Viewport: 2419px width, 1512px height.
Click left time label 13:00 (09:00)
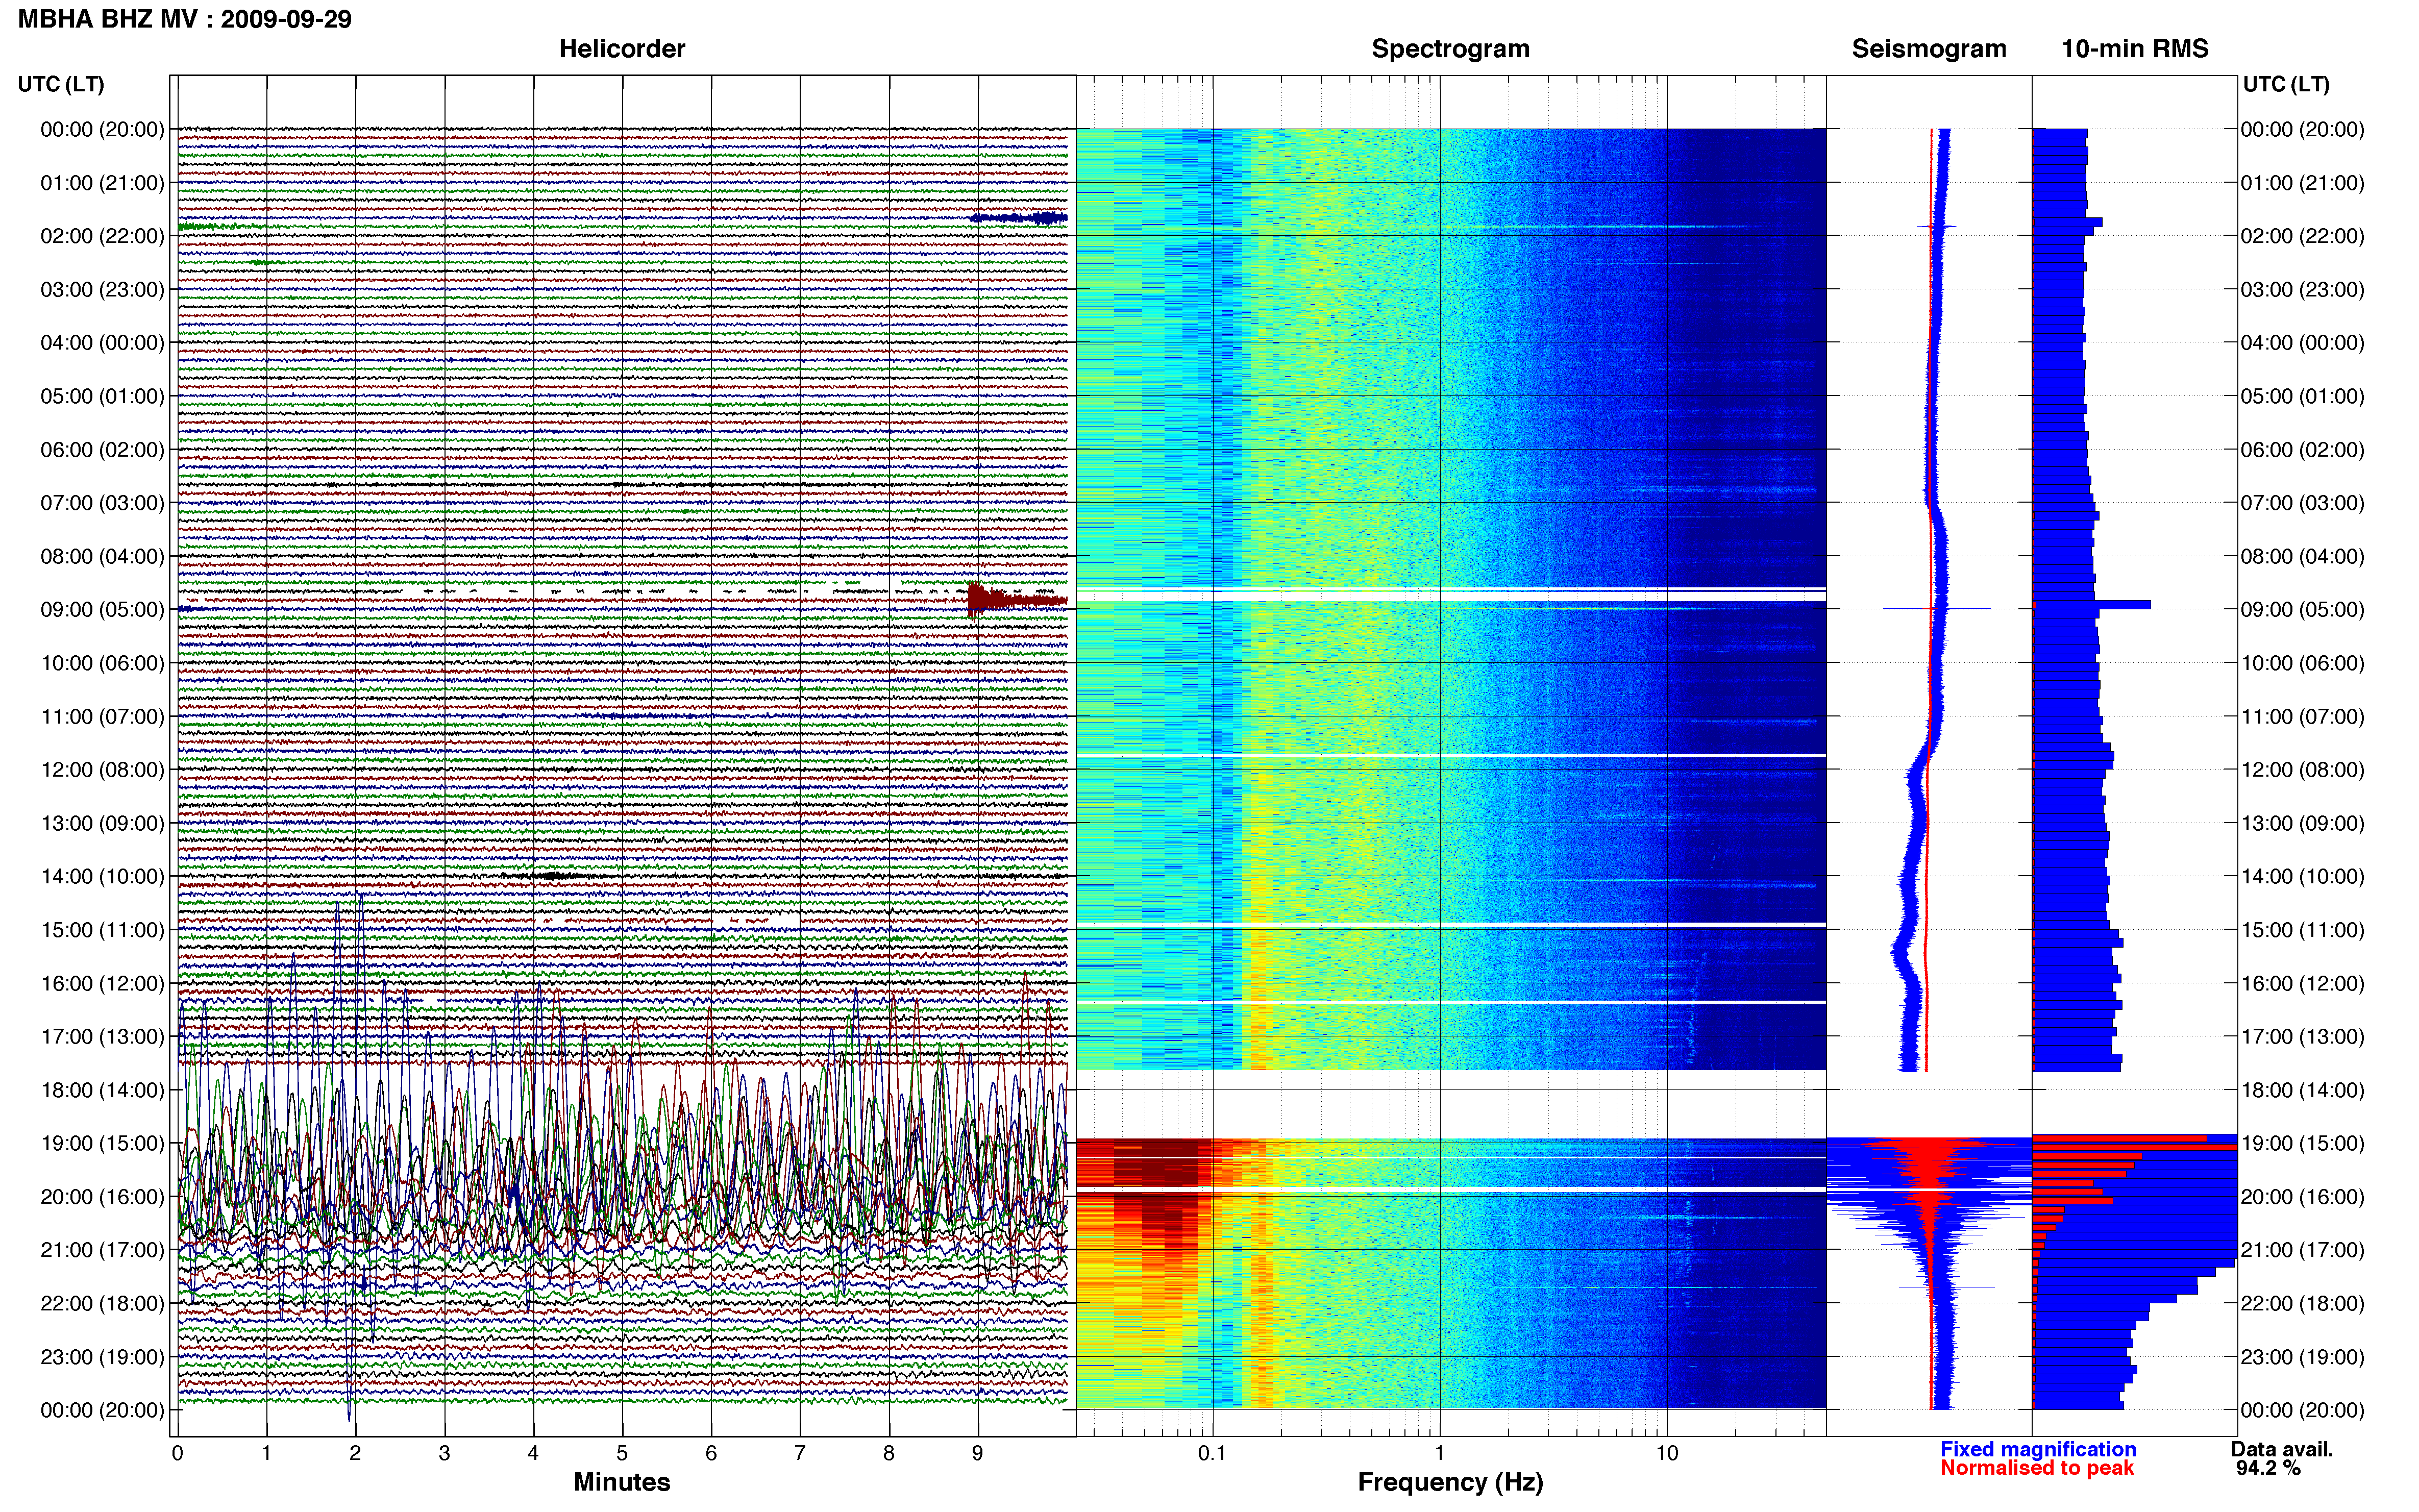tap(102, 823)
